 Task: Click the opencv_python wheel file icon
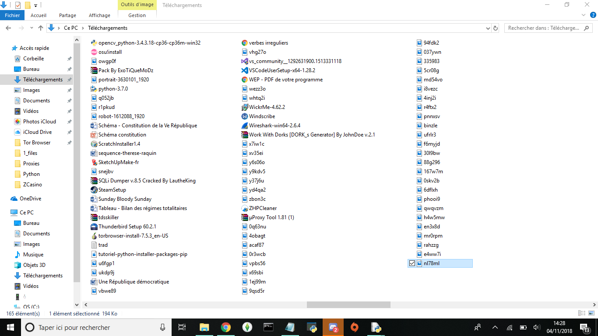point(94,43)
